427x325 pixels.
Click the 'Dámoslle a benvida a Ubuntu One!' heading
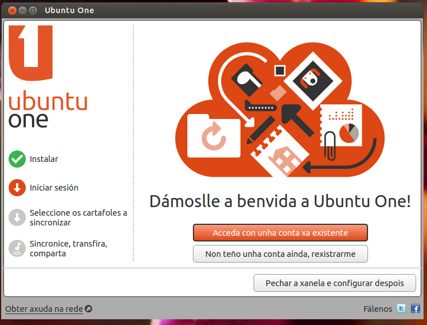tap(280, 201)
